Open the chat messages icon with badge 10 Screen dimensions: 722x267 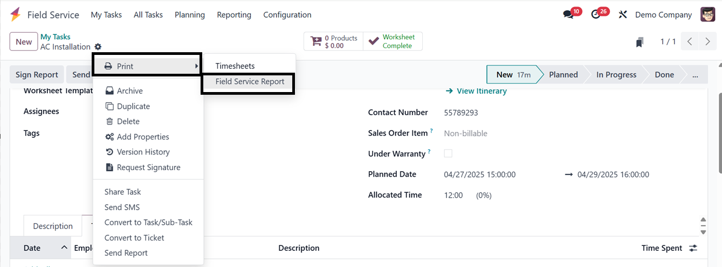click(x=568, y=15)
